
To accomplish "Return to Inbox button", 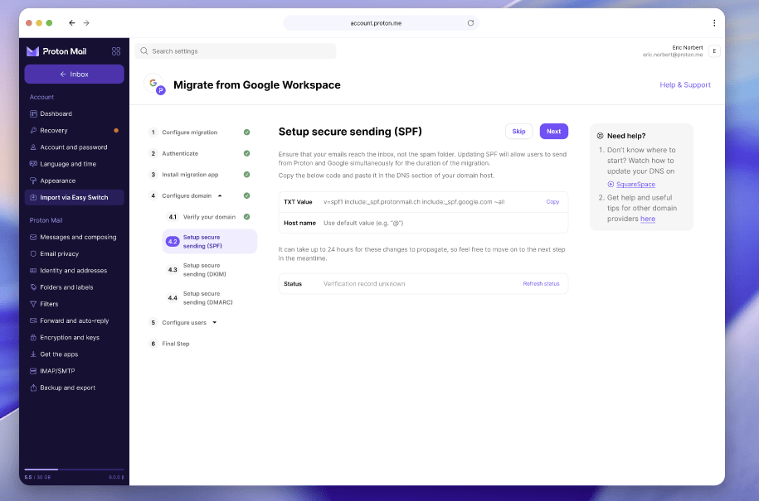I will coord(74,74).
